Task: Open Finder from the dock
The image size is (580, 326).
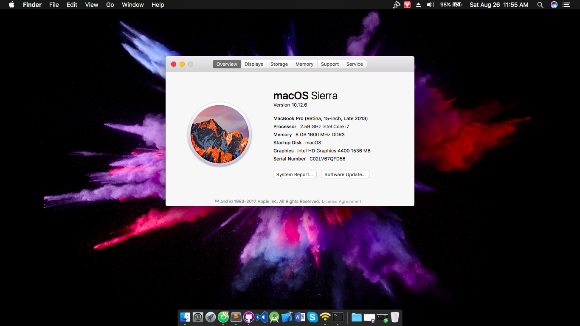Action: coord(185,317)
